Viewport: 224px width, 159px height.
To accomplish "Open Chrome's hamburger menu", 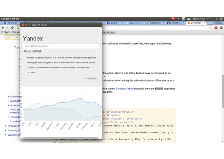I will tap(221, 28).
